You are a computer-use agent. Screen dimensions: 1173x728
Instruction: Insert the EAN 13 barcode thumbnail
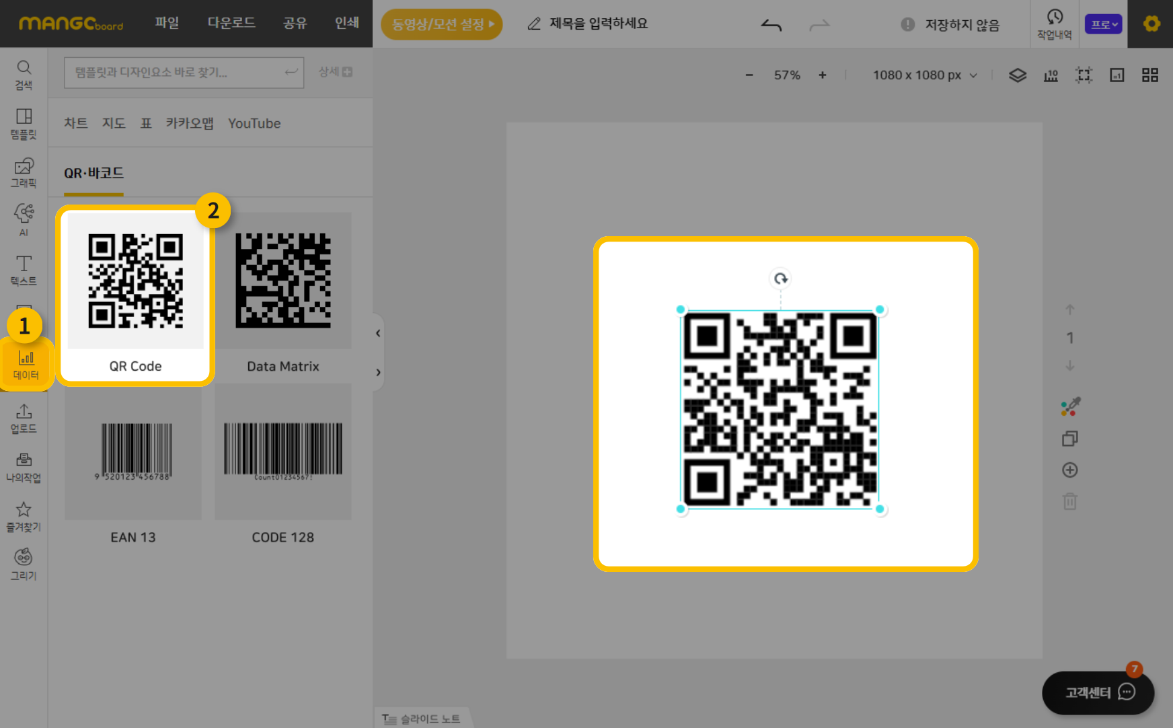click(x=133, y=452)
